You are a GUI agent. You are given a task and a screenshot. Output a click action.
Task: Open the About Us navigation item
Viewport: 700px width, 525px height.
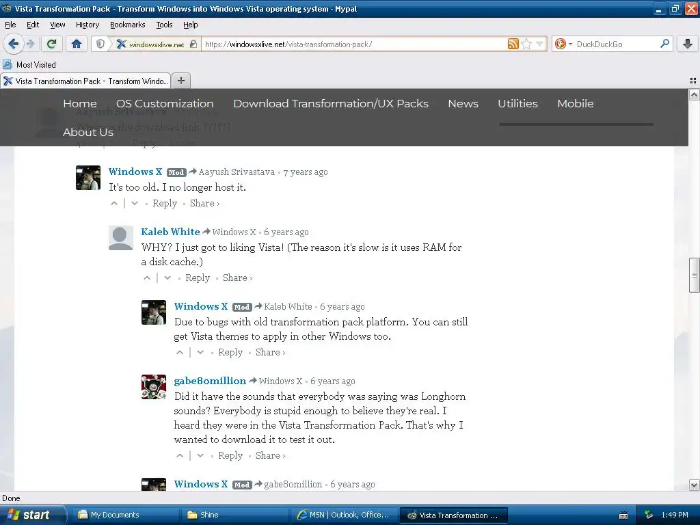(x=88, y=133)
